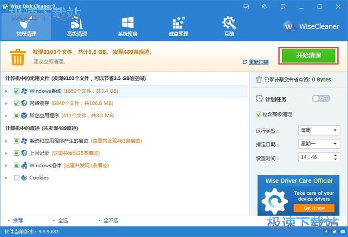
Task: Click the email icon in status bar
Action: point(343,232)
